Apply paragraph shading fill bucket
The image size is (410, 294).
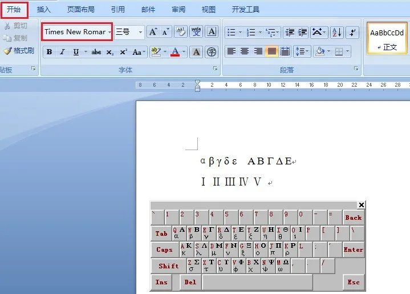(320, 51)
